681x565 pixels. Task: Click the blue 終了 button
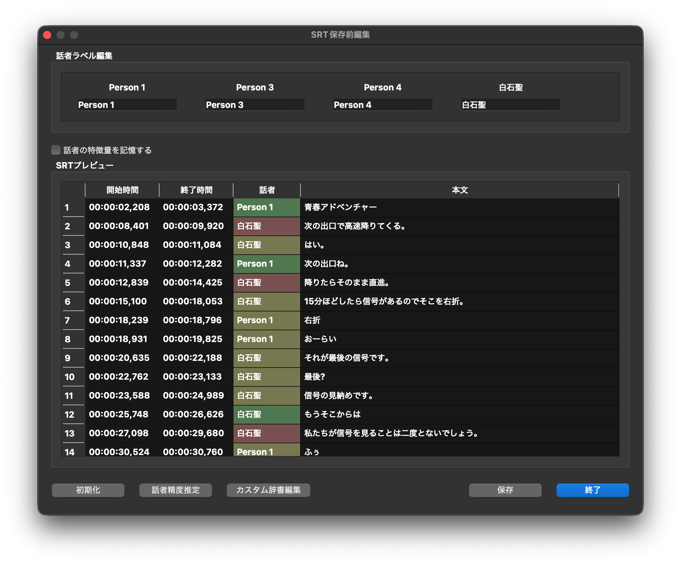[592, 490]
